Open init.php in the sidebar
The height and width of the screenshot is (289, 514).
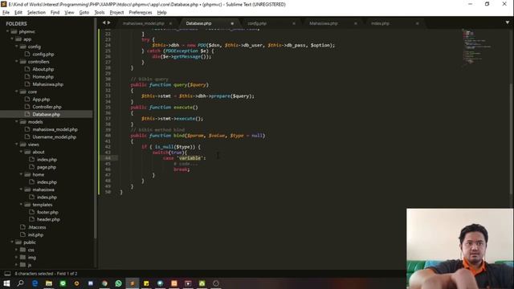click(35, 234)
